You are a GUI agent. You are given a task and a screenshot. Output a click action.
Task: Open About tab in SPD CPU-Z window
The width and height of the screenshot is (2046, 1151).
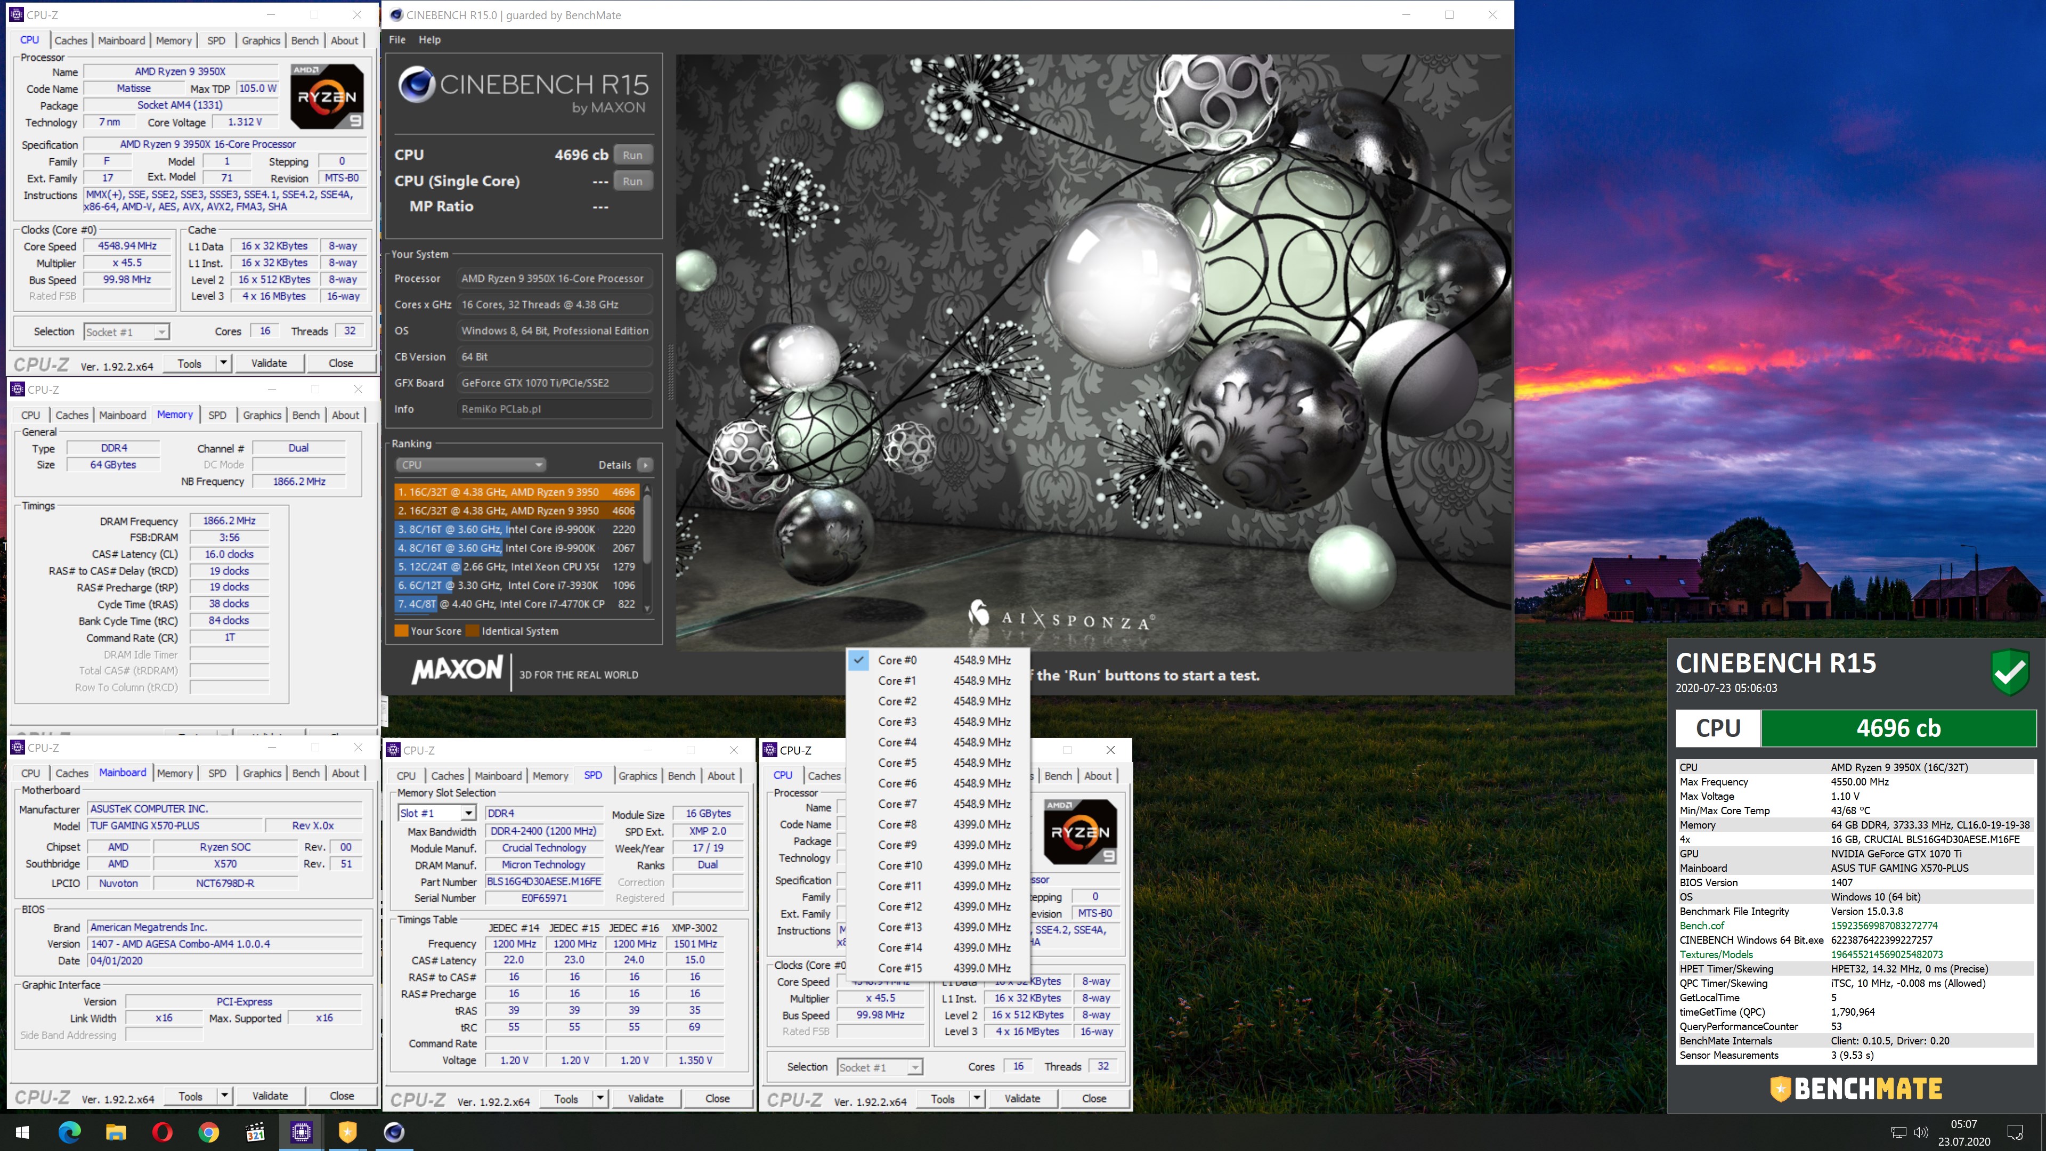(x=721, y=776)
